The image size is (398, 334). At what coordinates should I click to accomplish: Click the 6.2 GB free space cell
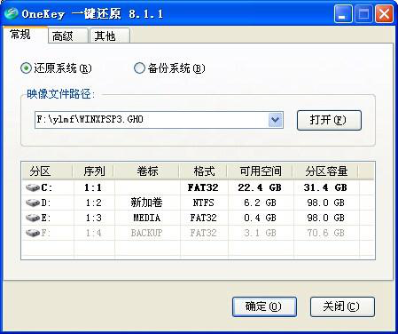[x=261, y=203]
